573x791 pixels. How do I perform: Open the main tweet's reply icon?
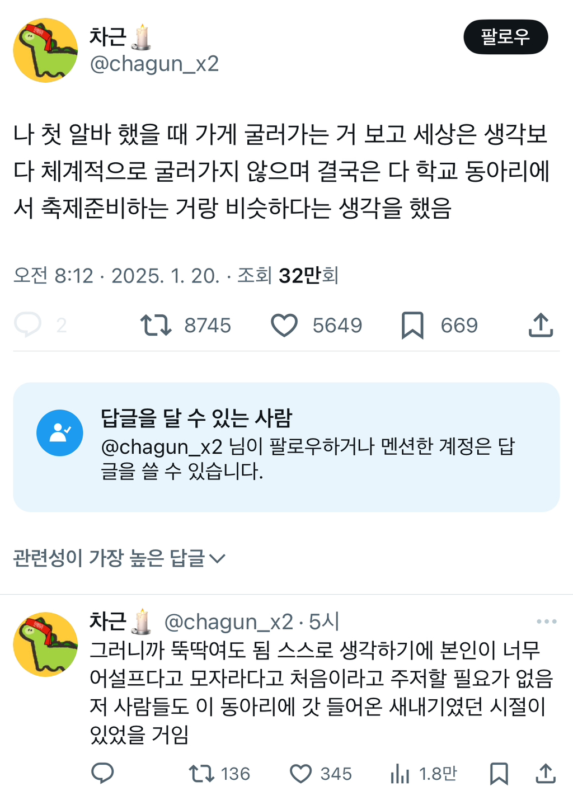pos(27,324)
